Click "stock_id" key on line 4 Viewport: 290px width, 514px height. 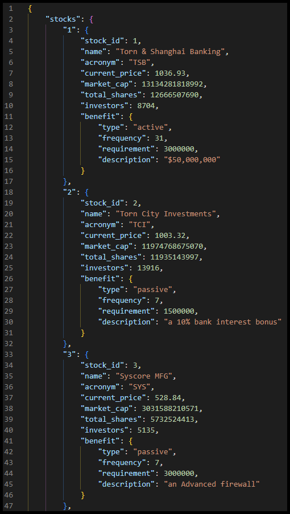tap(102, 40)
